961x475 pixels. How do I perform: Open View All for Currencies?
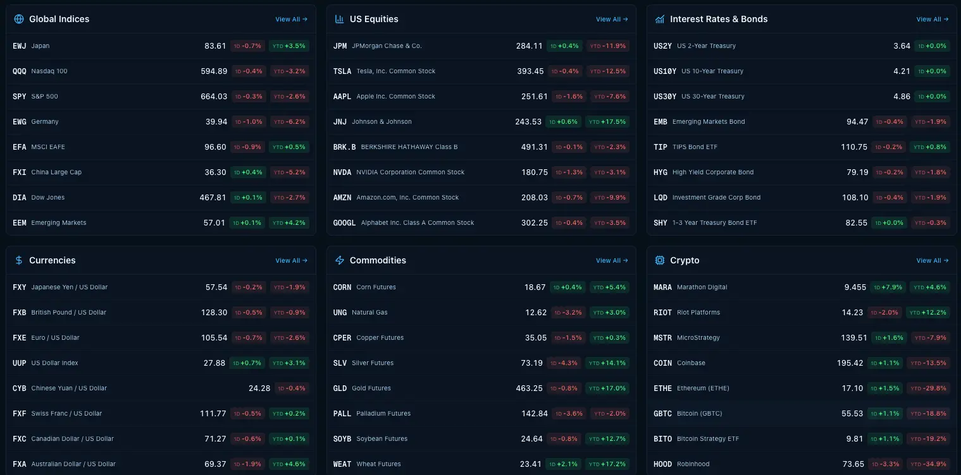coord(292,261)
